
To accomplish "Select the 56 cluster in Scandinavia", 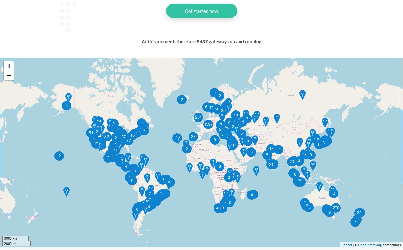I will point(217,109).
